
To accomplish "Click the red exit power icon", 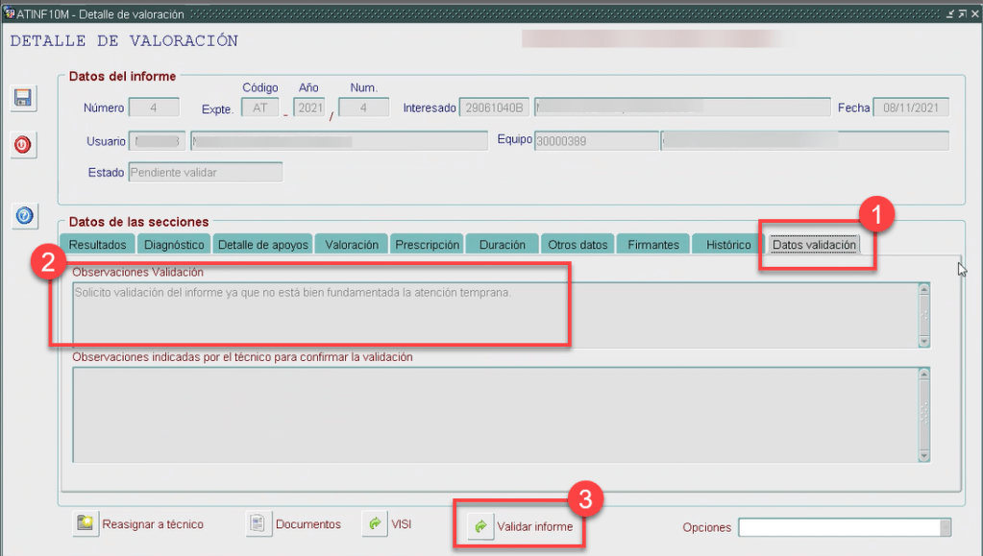I will point(23,145).
